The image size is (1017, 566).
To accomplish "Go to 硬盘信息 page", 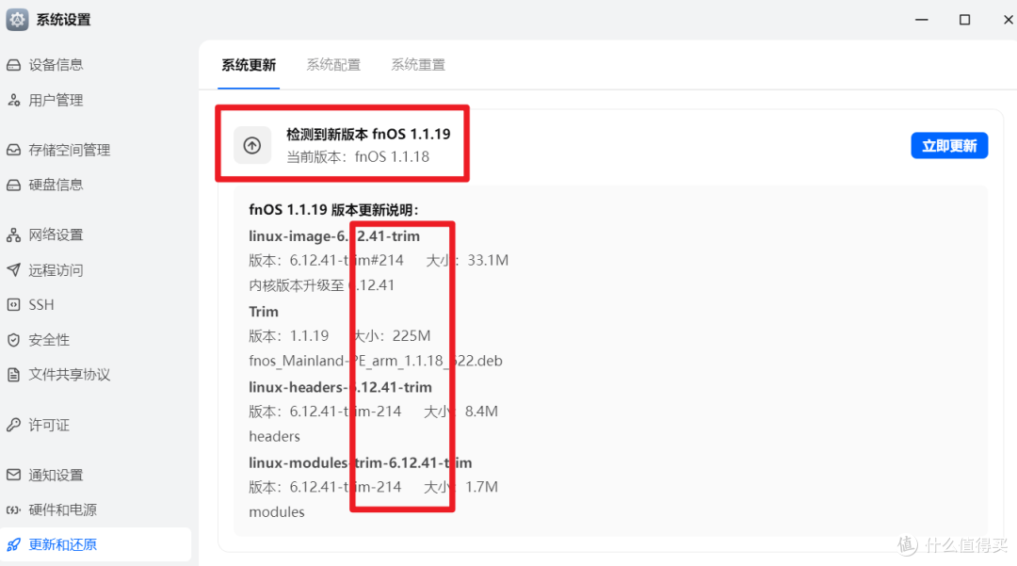I will click(x=56, y=185).
